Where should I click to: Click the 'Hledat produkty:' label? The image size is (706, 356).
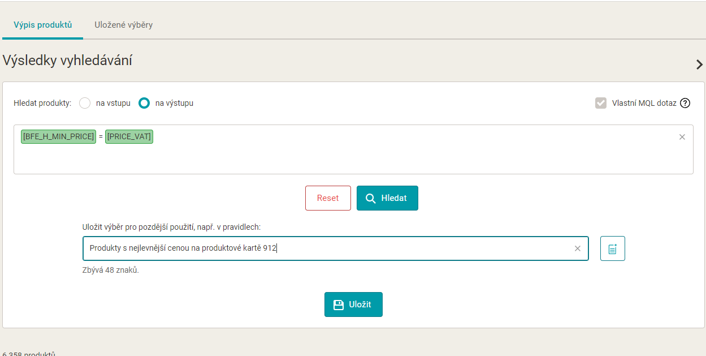click(x=42, y=103)
